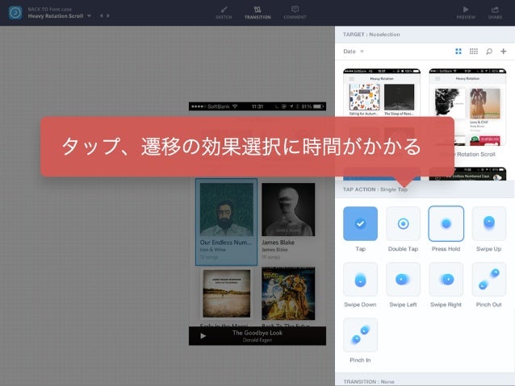Click Back to the Future album cover
This screenshot has height=386, width=515.
coord(288,293)
